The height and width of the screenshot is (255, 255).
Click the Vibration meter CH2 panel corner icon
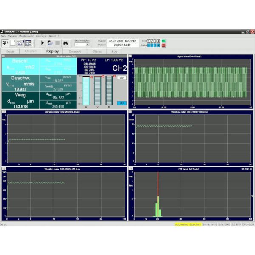pyautogui.click(x=3, y=56)
